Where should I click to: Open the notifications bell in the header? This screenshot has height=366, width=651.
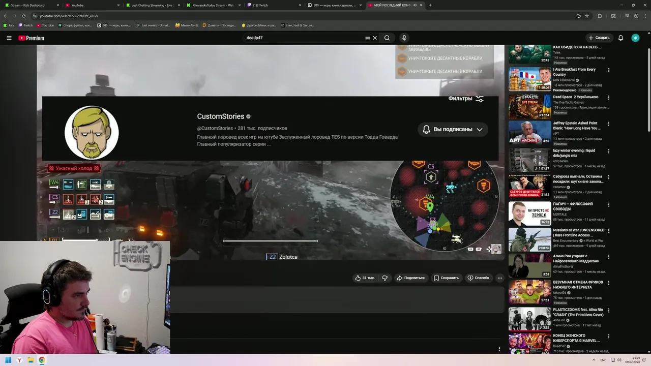620,38
